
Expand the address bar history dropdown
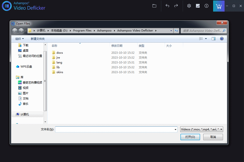click(x=171, y=31)
